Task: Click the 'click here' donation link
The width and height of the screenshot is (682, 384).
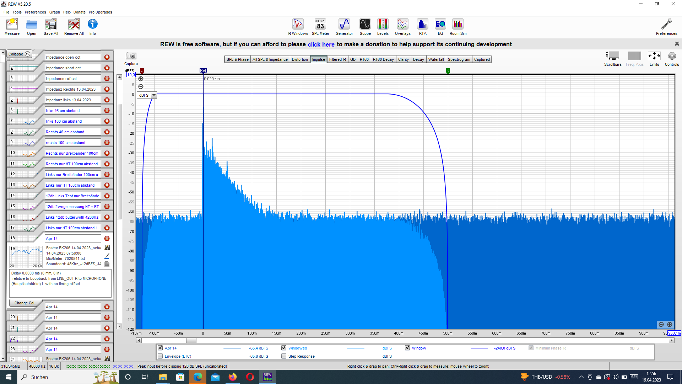Action: (321, 44)
